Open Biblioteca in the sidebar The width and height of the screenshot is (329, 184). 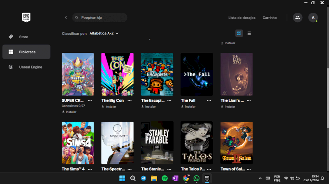tap(27, 52)
